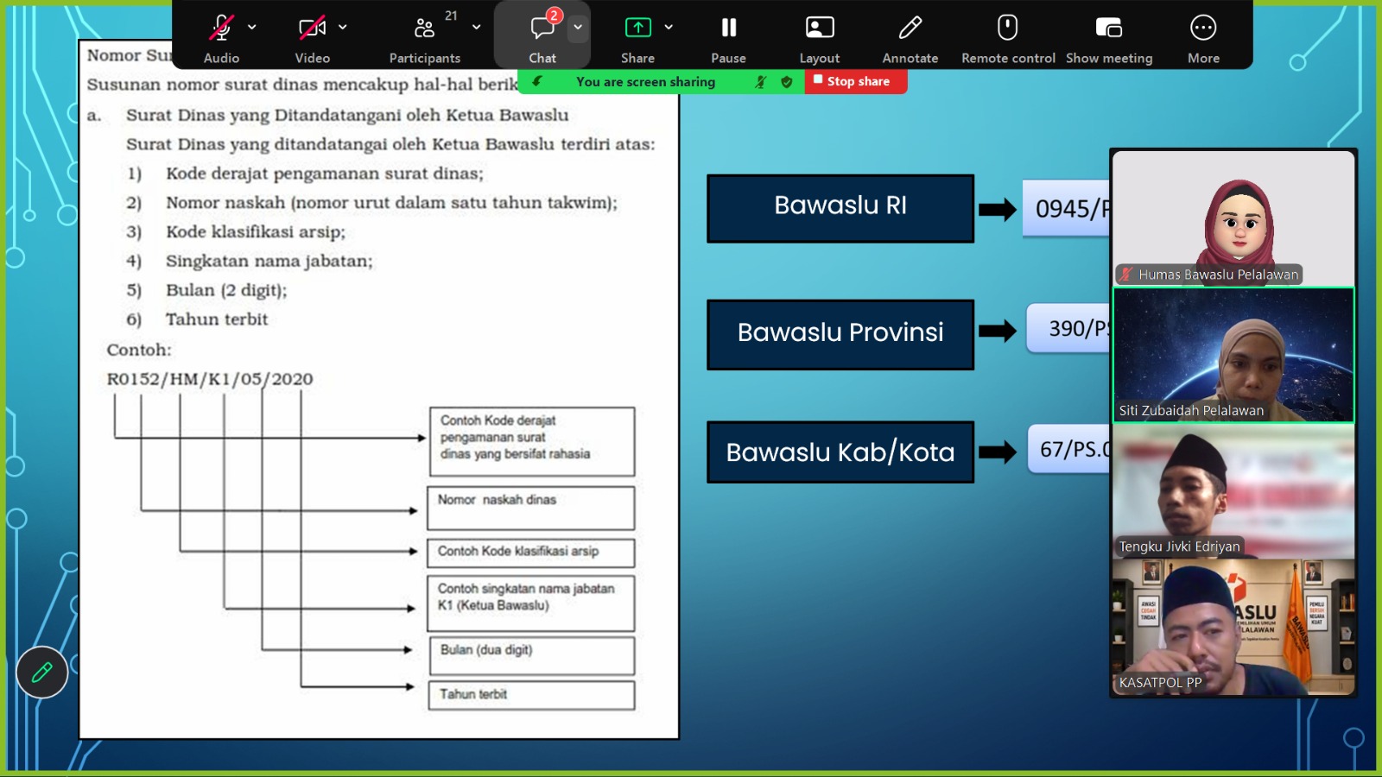Click the 'Tahun terbit' label box in the diagram
Viewport: 1382px width, 777px height.
[531, 695]
